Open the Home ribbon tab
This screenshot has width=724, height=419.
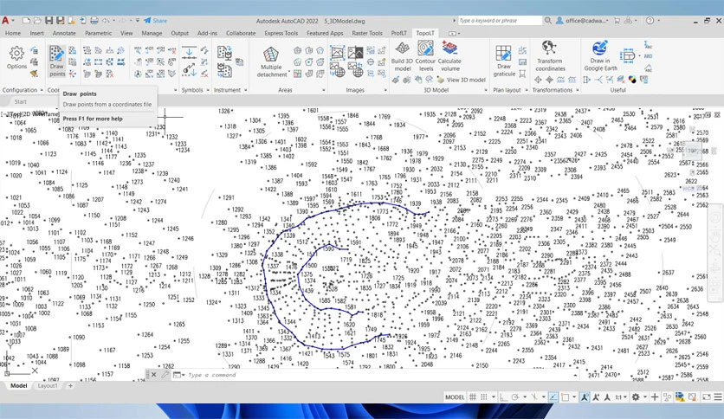(x=13, y=33)
